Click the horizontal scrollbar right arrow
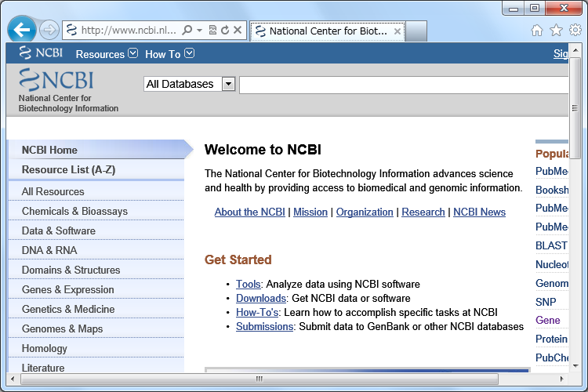 pyautogui.click(x=561, y=379)
